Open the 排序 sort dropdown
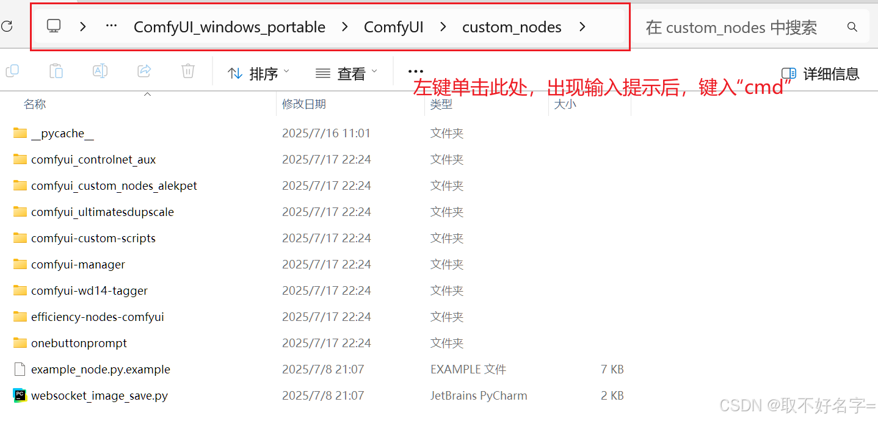 click(259, 73)
